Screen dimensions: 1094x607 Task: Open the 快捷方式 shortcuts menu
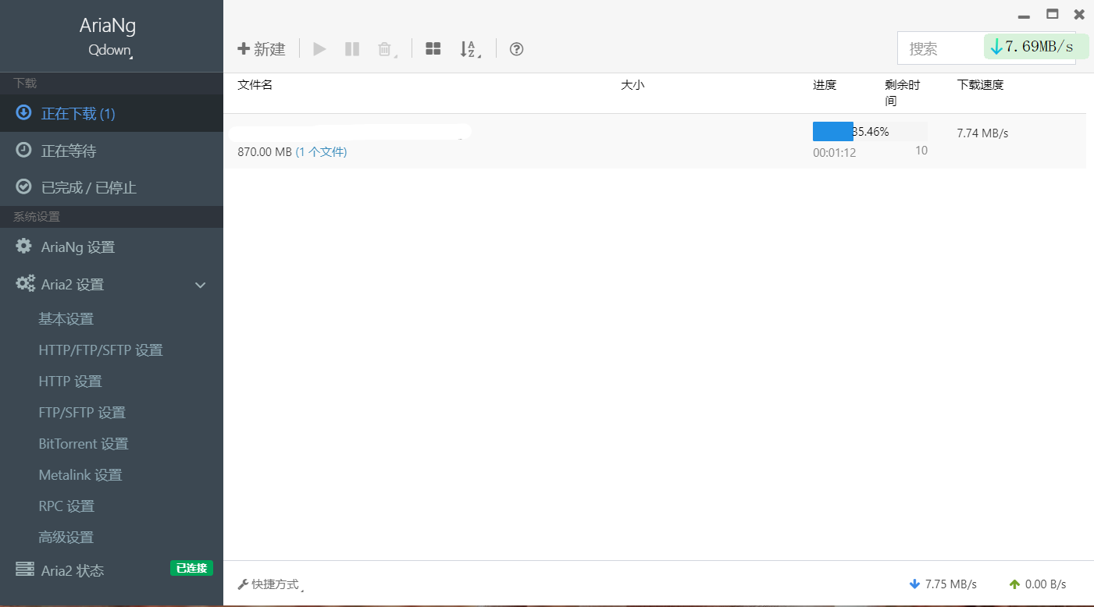coord(270,584)
